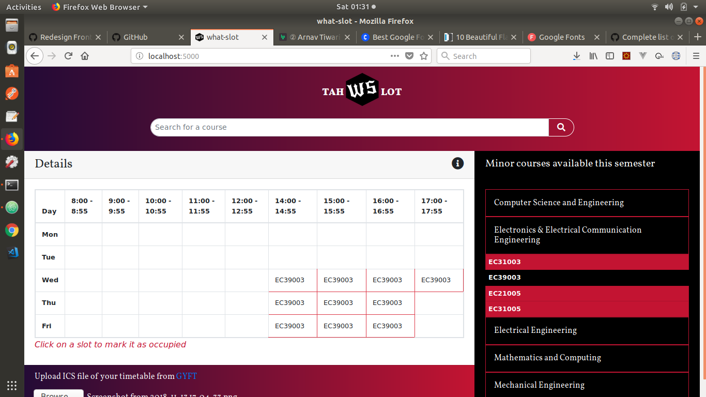Open Visual Studio Code from the dock
Screen dimensions: 706x397
pos(12,253)
